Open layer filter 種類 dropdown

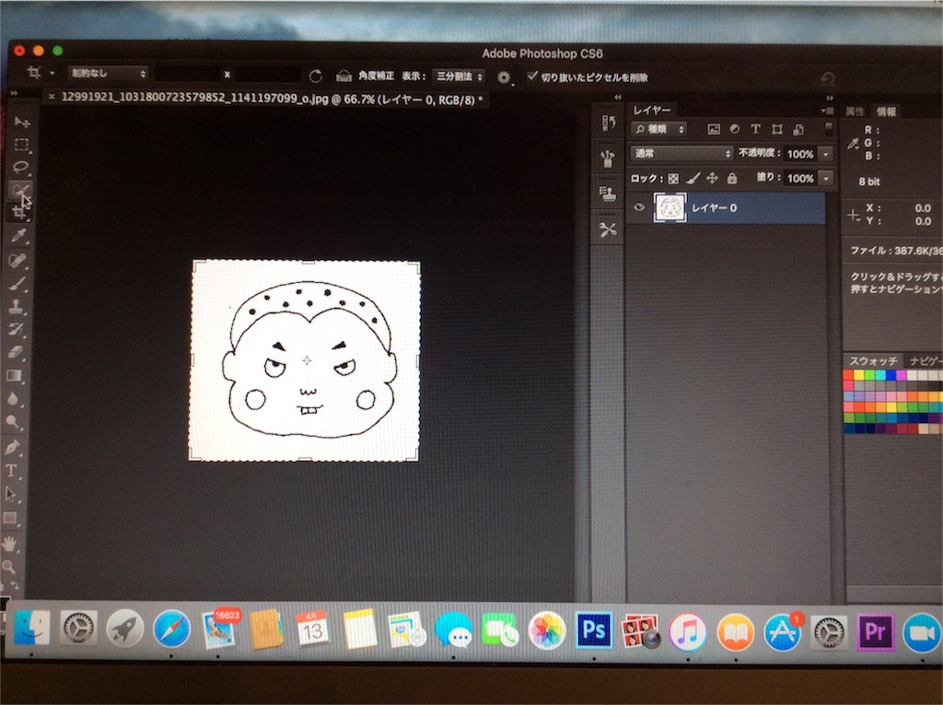[659, 129]
